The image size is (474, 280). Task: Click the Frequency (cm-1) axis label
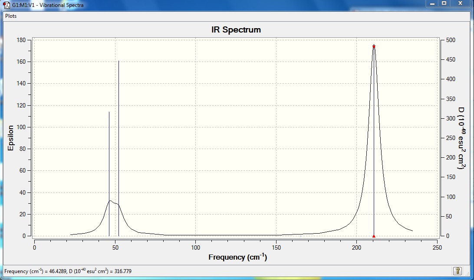tap(237, 257)
